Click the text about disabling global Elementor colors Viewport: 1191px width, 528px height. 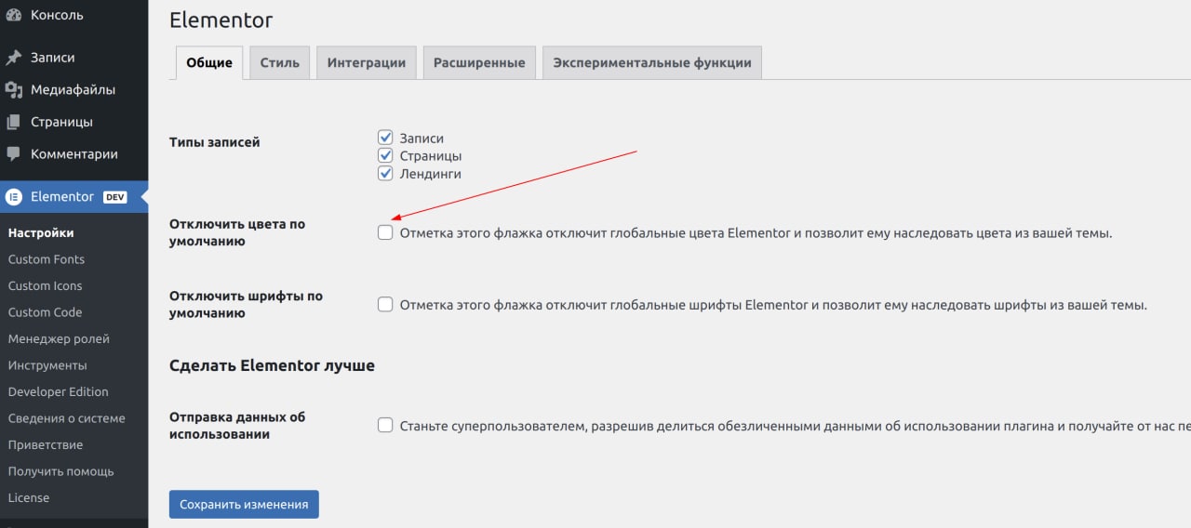(756, 233)
